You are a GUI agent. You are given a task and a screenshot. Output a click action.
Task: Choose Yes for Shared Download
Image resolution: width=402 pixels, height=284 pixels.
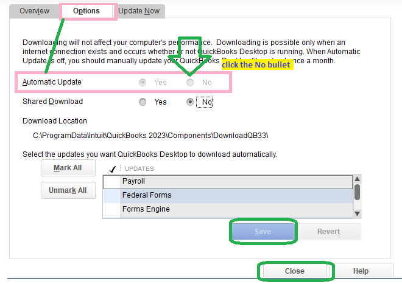[x=143, y=102]
